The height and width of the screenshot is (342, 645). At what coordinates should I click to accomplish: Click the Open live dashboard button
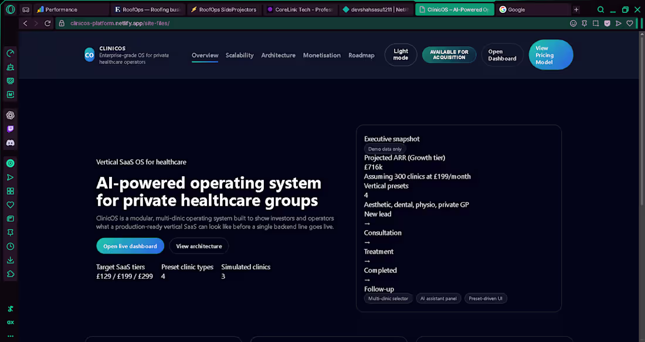click(130, 246)
